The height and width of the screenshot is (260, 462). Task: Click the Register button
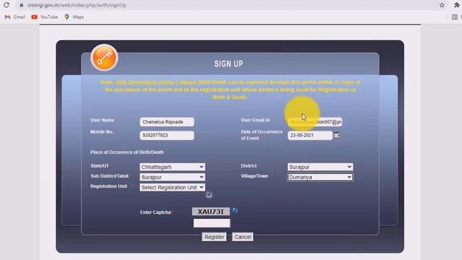[214, 237]
